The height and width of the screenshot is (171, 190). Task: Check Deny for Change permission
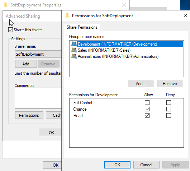pyautogui.click(x=168, y=109)
